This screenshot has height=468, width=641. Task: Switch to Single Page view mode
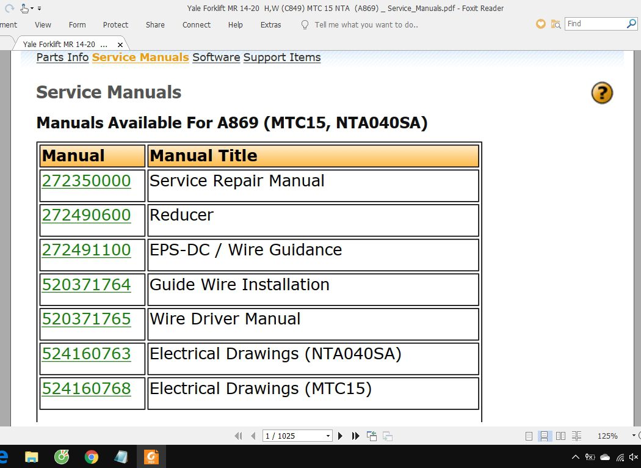click(529, 436)
